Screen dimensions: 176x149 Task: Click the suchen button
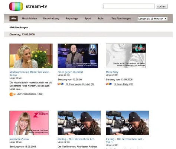(x=162, y=6)
